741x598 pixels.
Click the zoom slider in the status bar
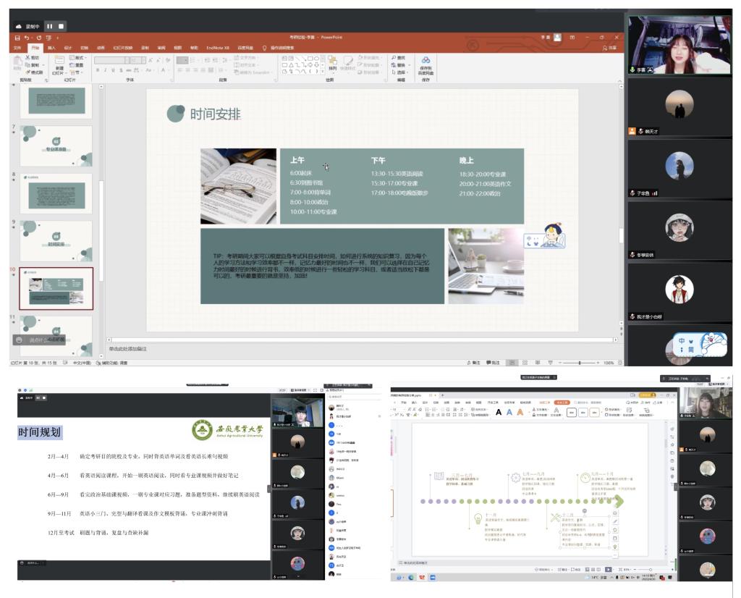click(579, 362)
